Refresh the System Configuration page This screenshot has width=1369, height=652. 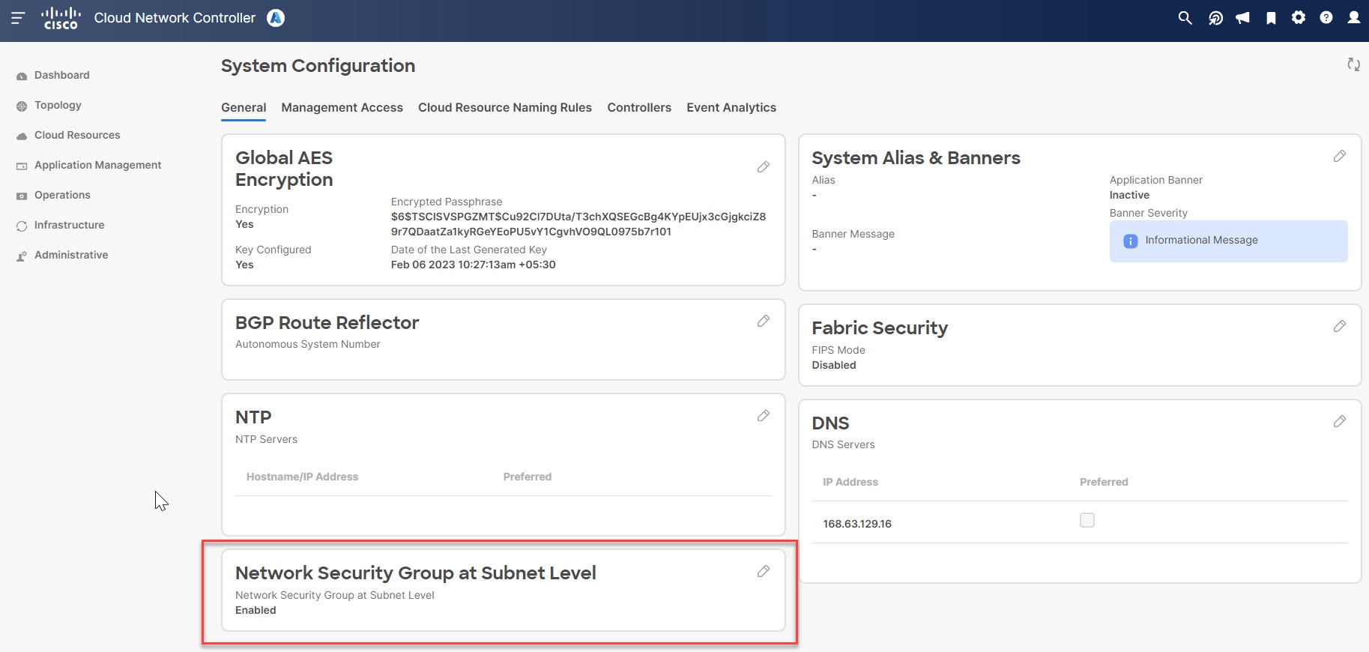click(1353, 64)
